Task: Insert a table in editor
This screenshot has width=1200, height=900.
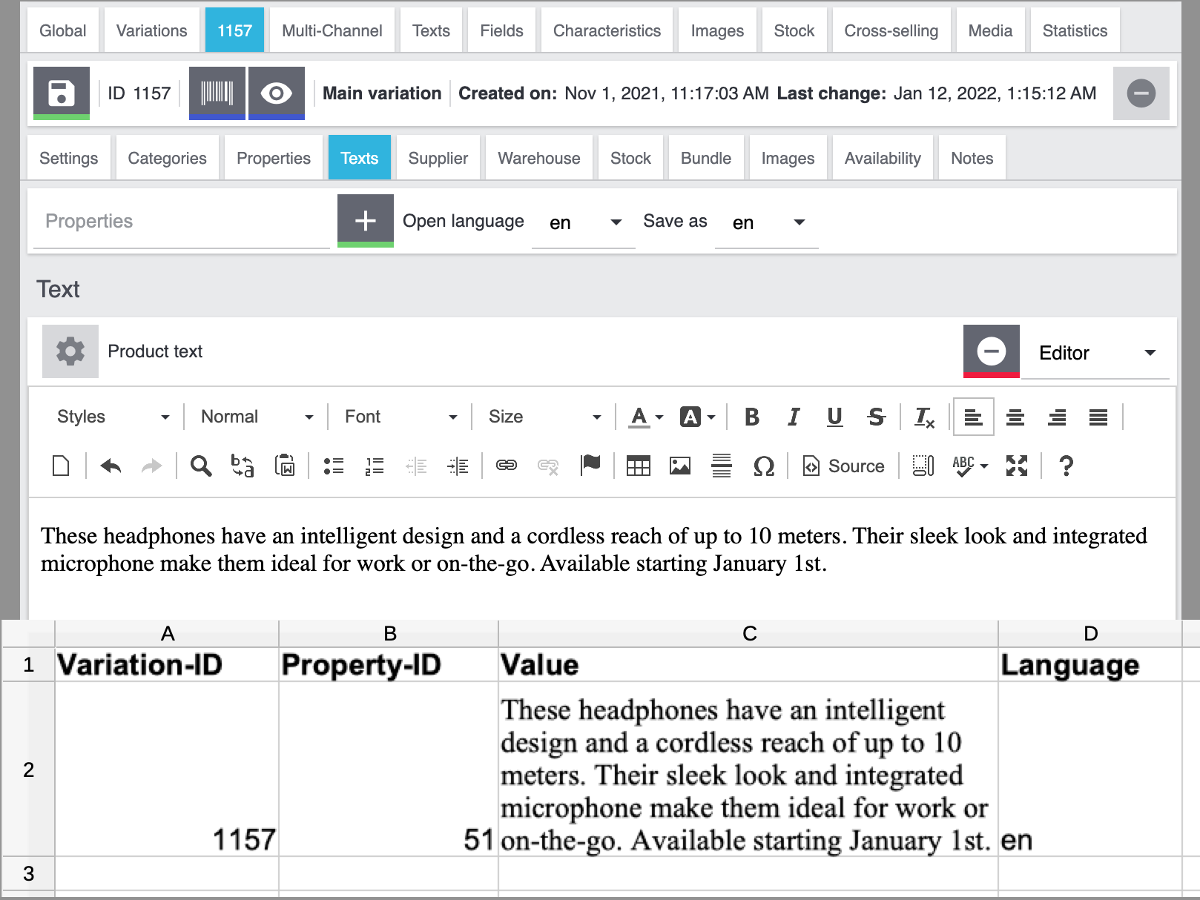Action: coord(638,466)
